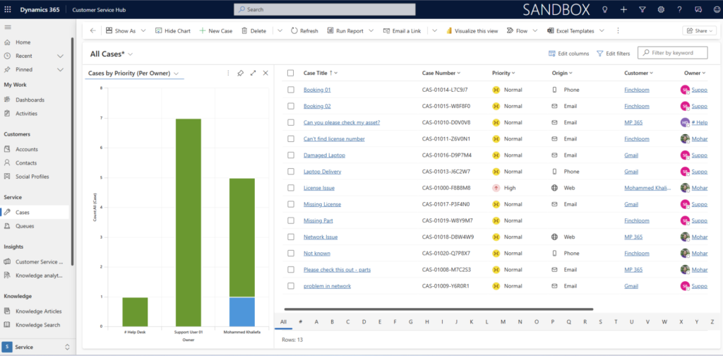Expand the Flow dropdown
Viewport: 723px width, 356px height.
click(x=535, y=31)
